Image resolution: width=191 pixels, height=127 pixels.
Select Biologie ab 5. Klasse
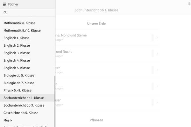click(x=19, y=76)
